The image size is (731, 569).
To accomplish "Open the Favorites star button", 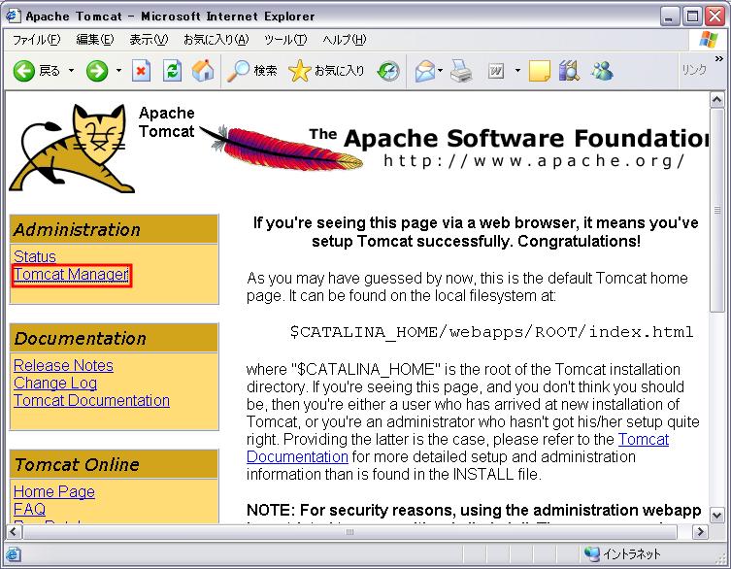I will (x=326, y=71).
